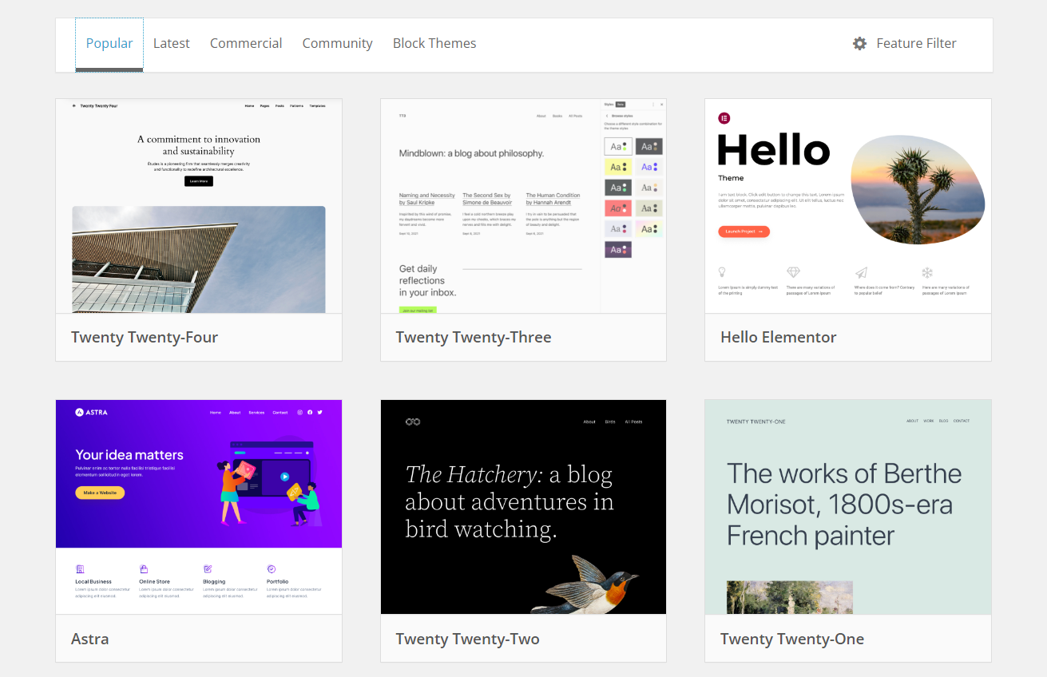Click the Twenty Twenty-Three theme name
This screenshot has height=677, width=1047.
pos(474,337)
